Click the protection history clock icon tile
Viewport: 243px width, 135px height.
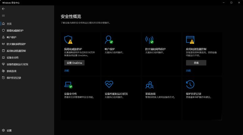coord(190,84)
